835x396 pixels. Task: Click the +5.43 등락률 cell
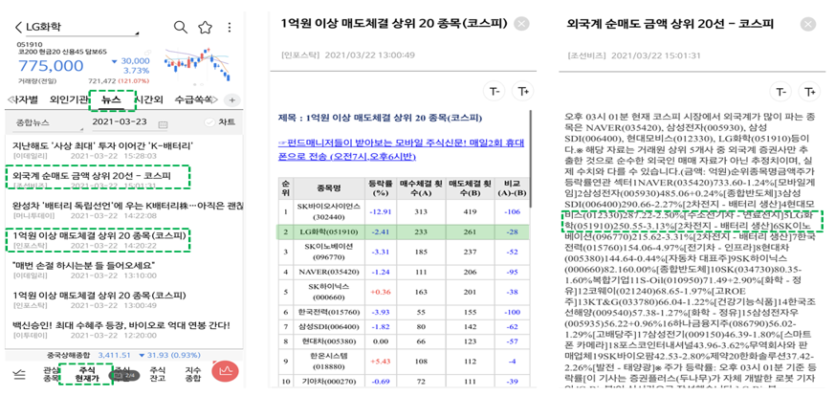pyautogui.click(x=381, y=362)
